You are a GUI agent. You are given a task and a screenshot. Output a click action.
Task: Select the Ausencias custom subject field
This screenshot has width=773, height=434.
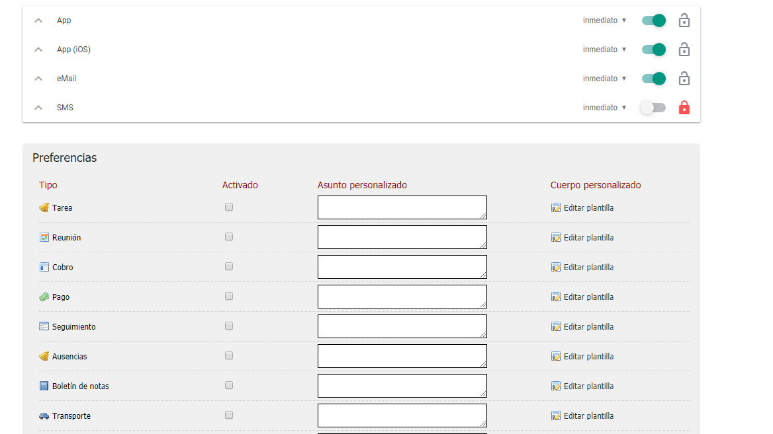(402, 356)
